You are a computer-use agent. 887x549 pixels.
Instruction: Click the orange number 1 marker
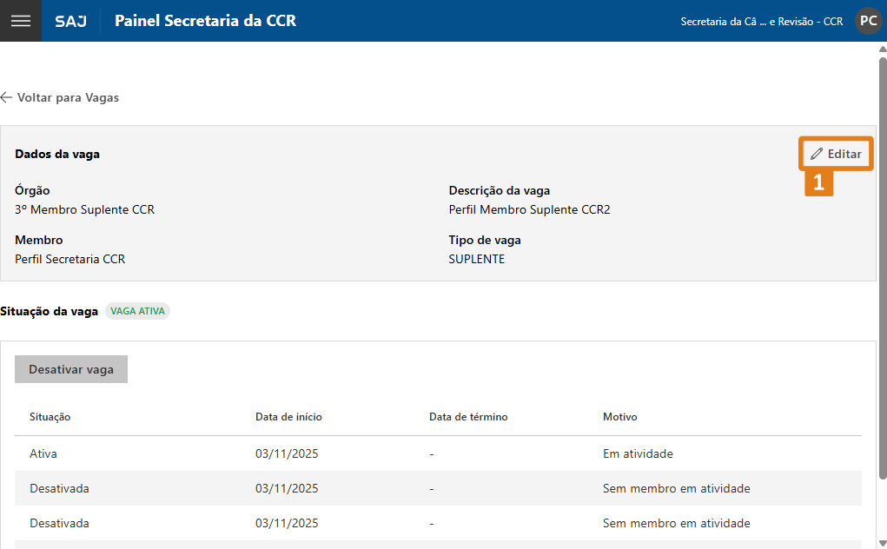click(x=818, y=182)
